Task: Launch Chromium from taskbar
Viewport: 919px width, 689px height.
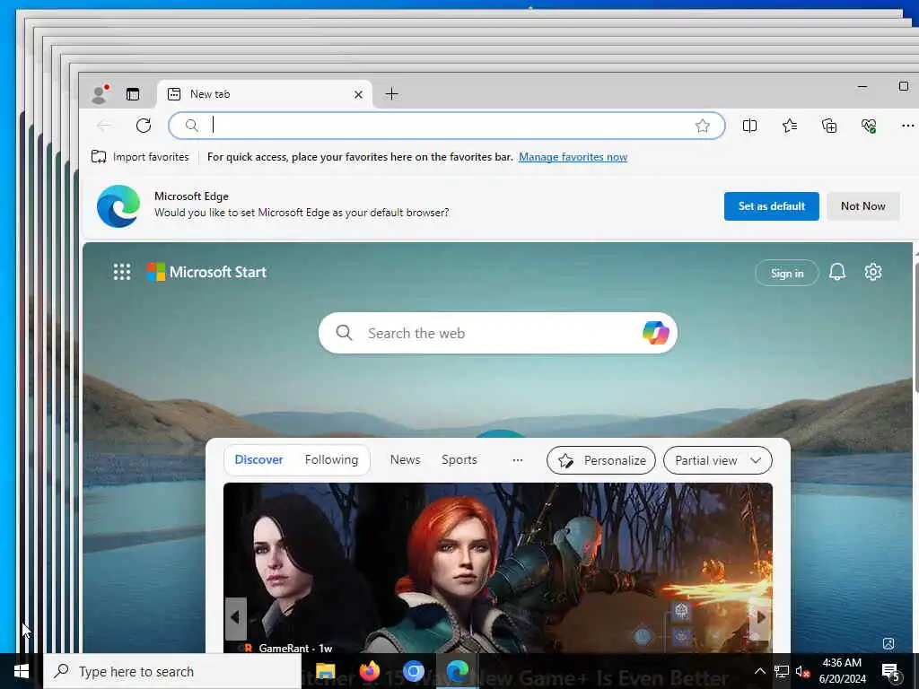Action: (x=413, y=671)
